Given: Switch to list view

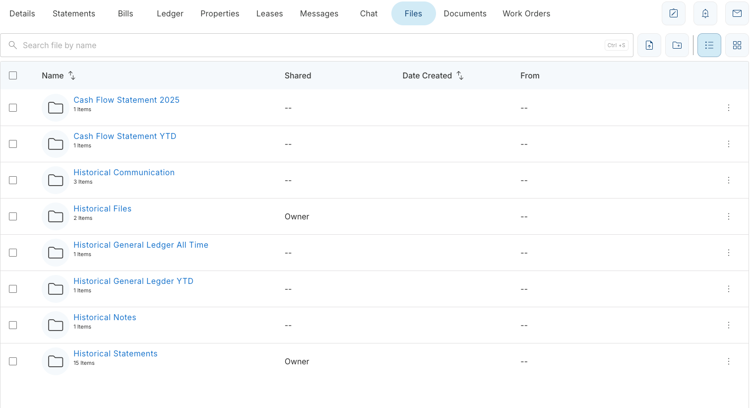Looking at the screenshot, I should (x=709, y=45).
